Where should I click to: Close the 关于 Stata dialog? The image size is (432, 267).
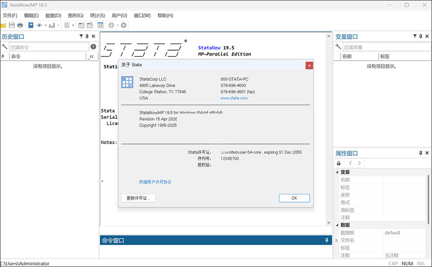[309, 65]
